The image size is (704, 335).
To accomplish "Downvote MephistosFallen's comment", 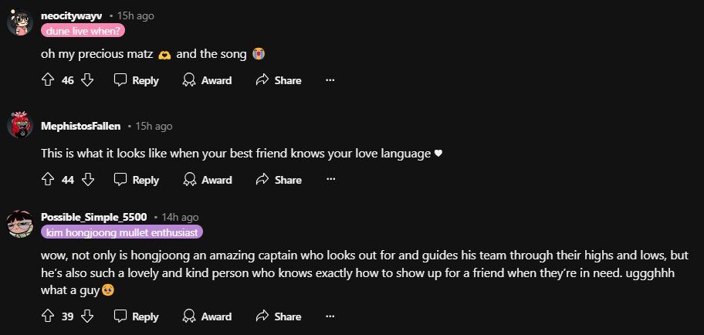I will click(87, 180).
